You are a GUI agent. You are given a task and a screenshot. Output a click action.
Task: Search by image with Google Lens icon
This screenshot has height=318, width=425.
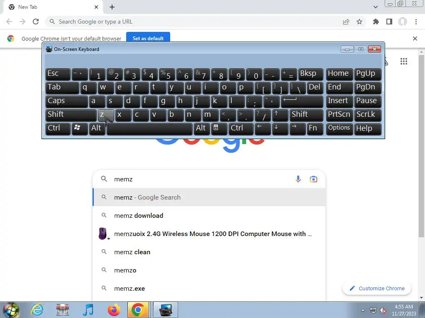pos(313,179)
